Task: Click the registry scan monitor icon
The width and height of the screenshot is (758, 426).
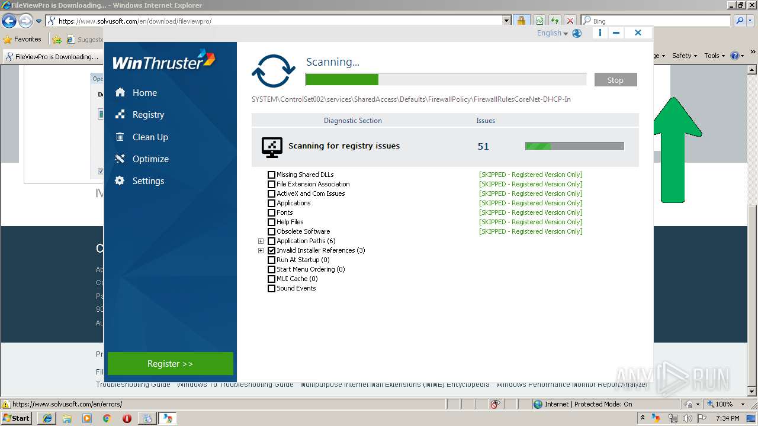Action: [x=272, y=147]
